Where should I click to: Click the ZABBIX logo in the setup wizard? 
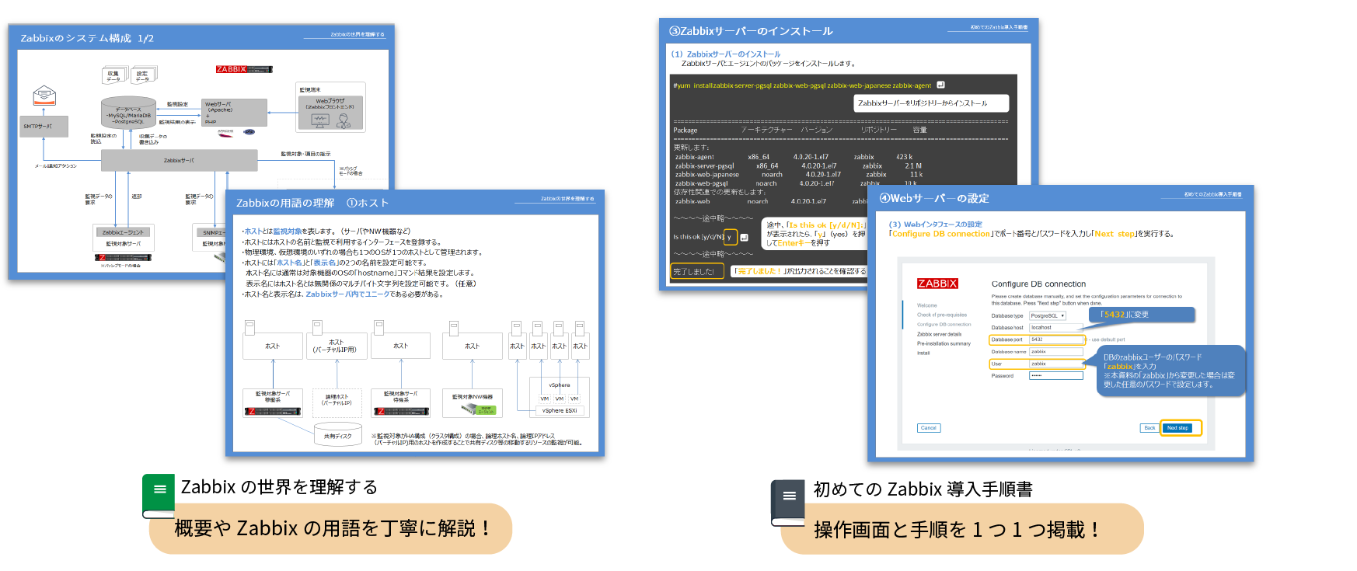tap(937, 284)
